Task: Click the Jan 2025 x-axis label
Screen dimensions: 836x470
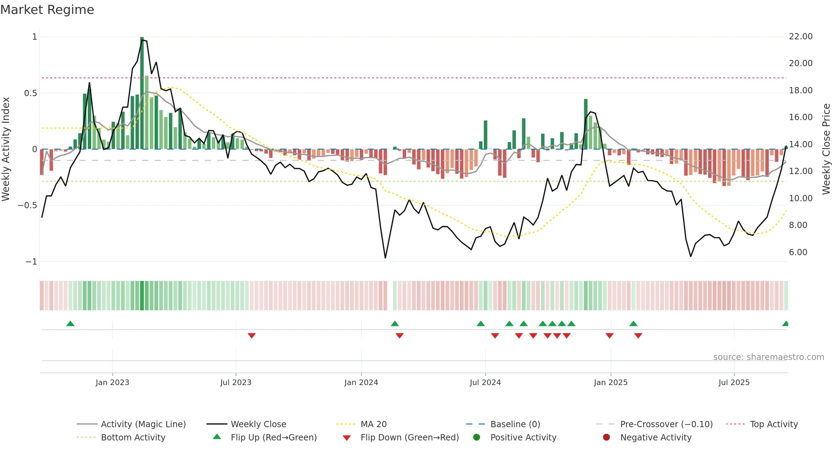Action: point(611,382)
